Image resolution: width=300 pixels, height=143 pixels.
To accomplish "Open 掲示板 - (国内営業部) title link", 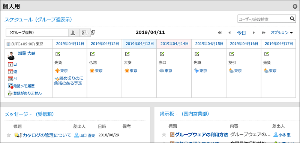I will click(184, 114).
